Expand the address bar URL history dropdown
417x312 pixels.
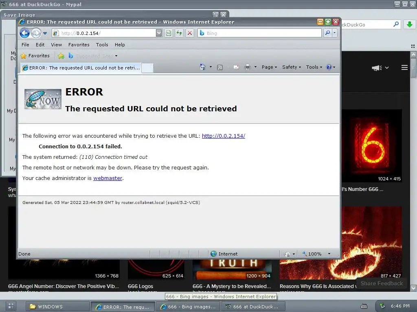[x=159, y=33]
